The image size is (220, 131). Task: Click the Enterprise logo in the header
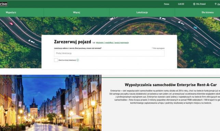tap(4, 4)
